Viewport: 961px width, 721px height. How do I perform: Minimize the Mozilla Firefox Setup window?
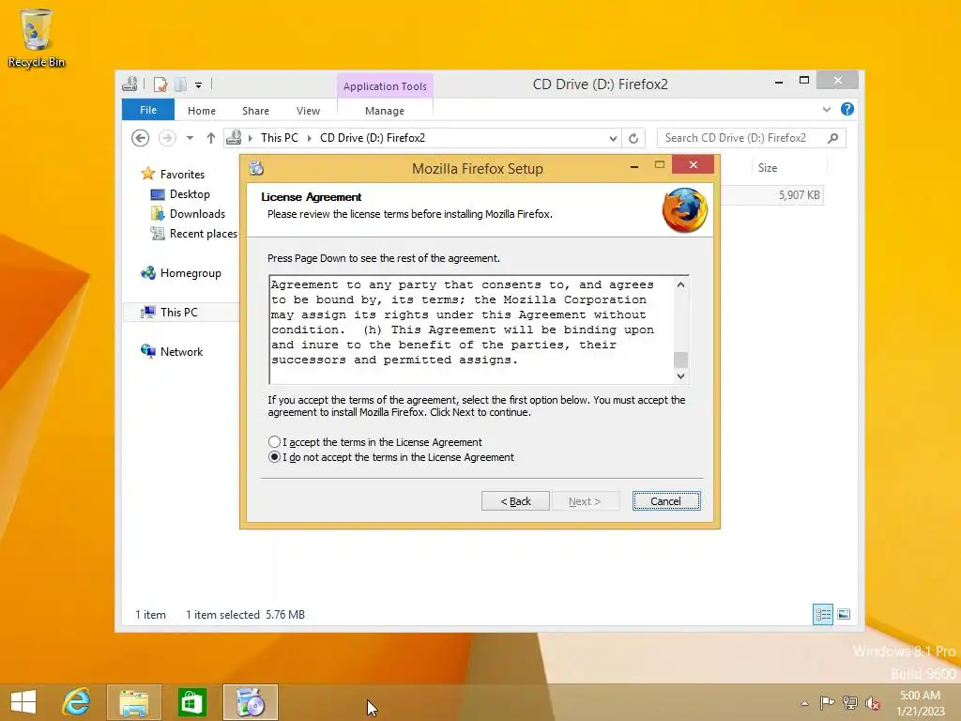634,165
